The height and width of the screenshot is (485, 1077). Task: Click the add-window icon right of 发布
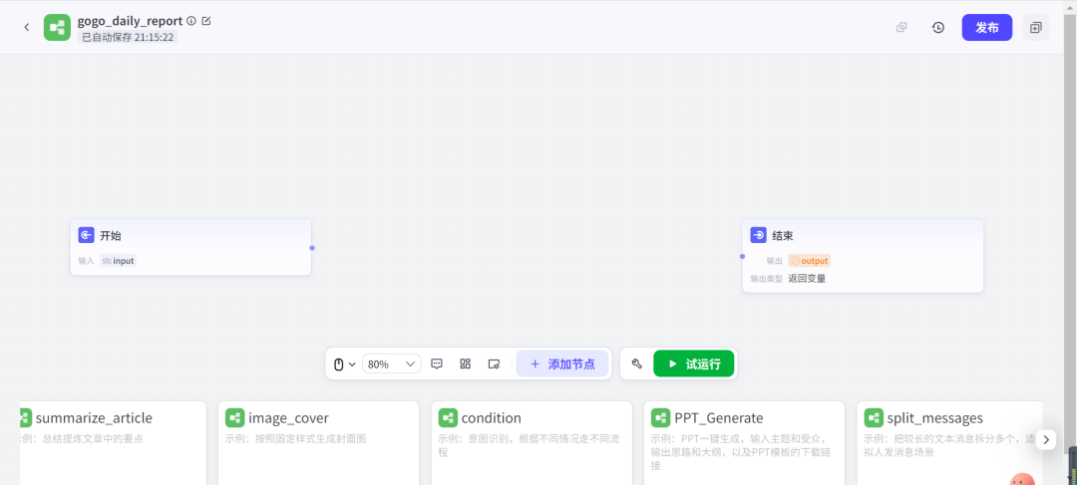[1036, 28]
